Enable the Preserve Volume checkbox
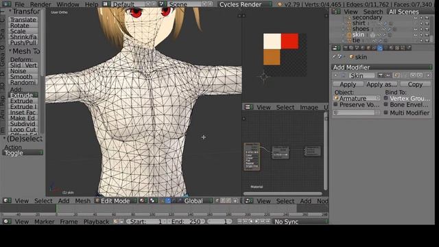The image size is (439, 247). click(x=335, y=104)
